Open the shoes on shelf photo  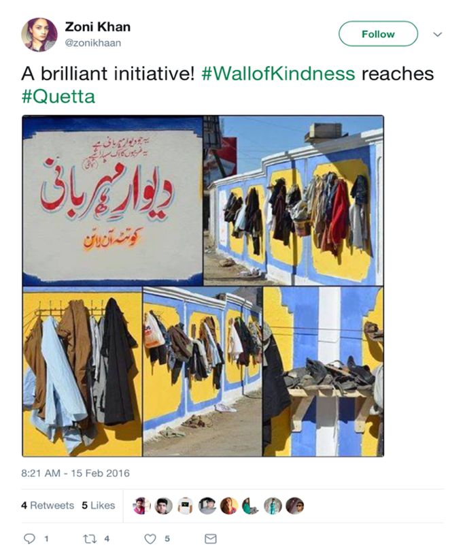[324, 372]
